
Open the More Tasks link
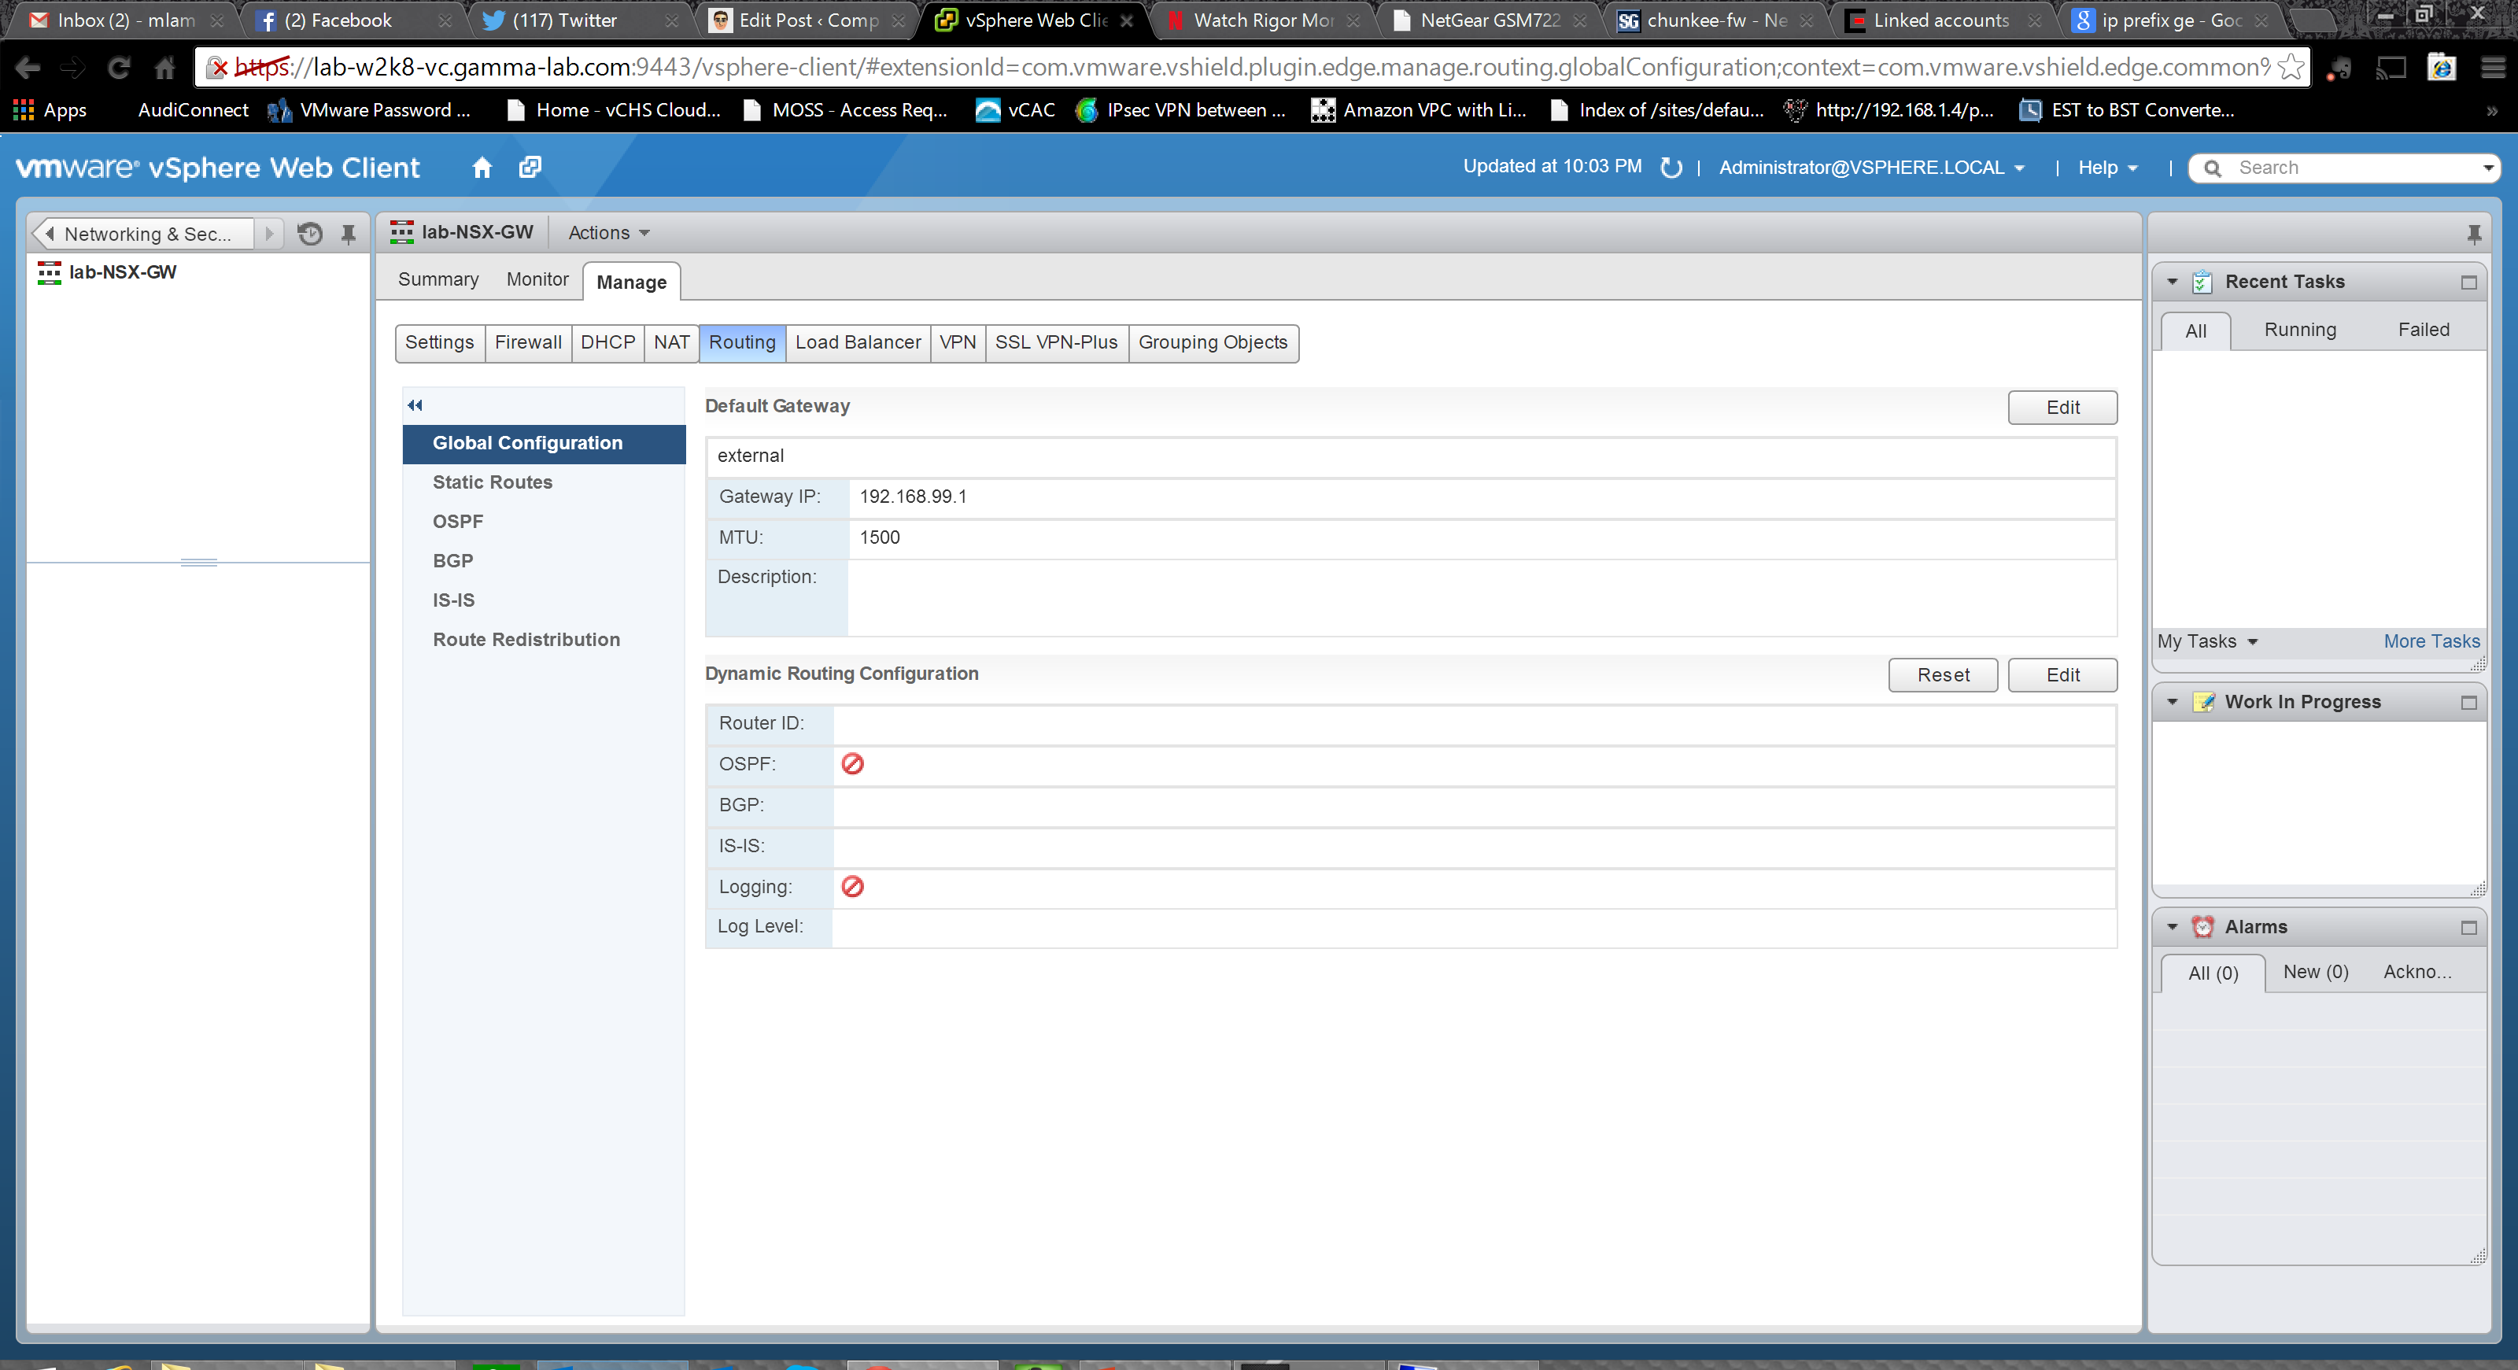[x=2430, y=642]
